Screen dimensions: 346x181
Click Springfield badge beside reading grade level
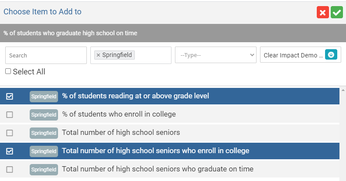point(44,96)
